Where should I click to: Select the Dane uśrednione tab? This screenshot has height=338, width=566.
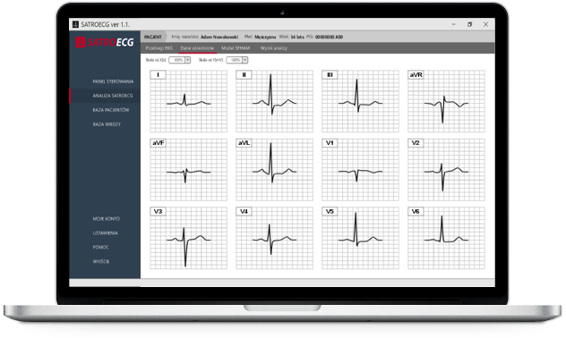click(x=197, y=48)
